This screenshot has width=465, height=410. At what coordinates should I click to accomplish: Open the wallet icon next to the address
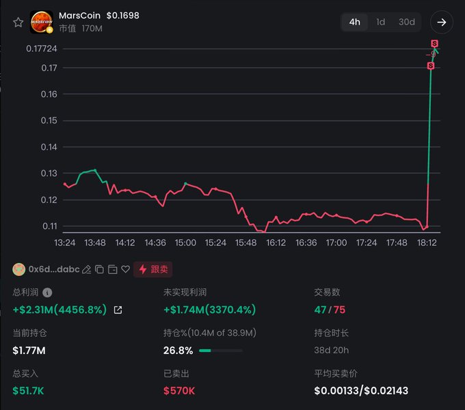112,269
